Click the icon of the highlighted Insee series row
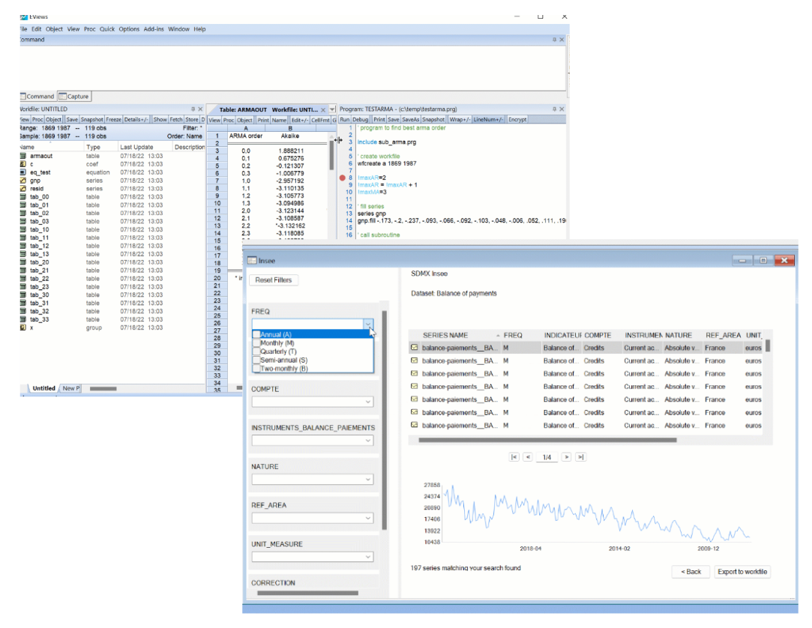The width and height of the screenshot is (812, 628). click(x=415, y=348)
